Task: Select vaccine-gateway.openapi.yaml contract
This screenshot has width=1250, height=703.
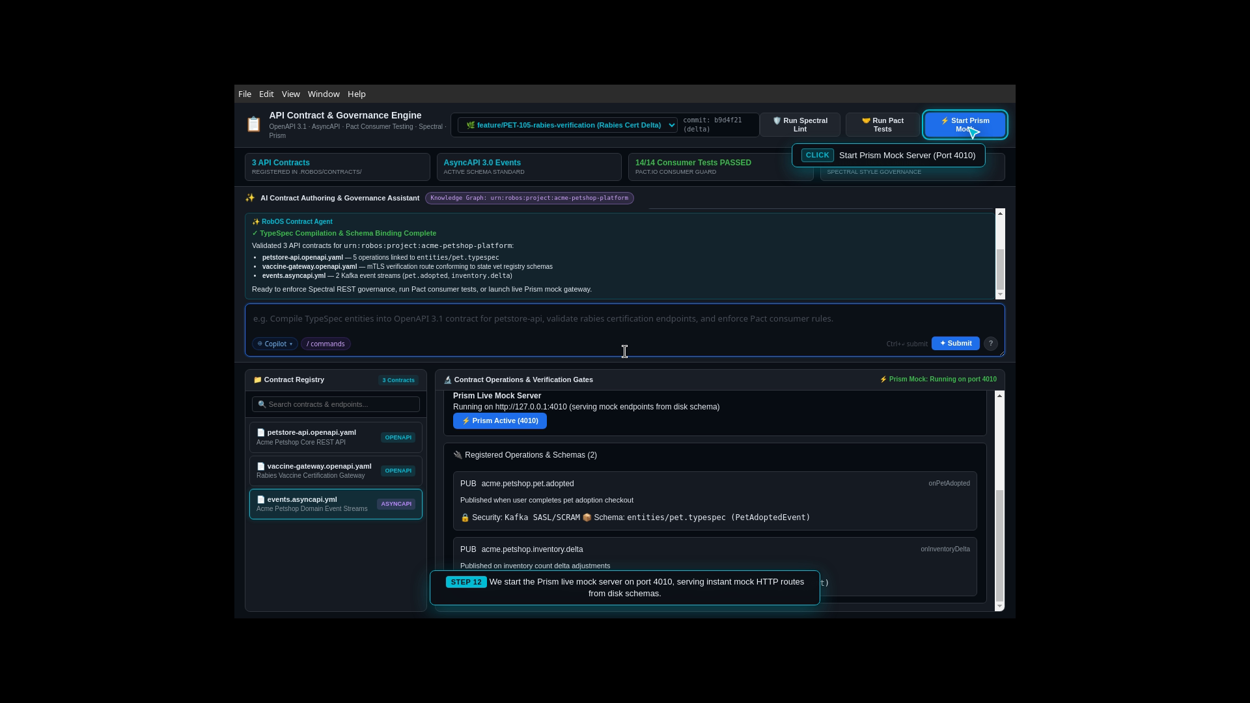Action: (x=336, y=471)
